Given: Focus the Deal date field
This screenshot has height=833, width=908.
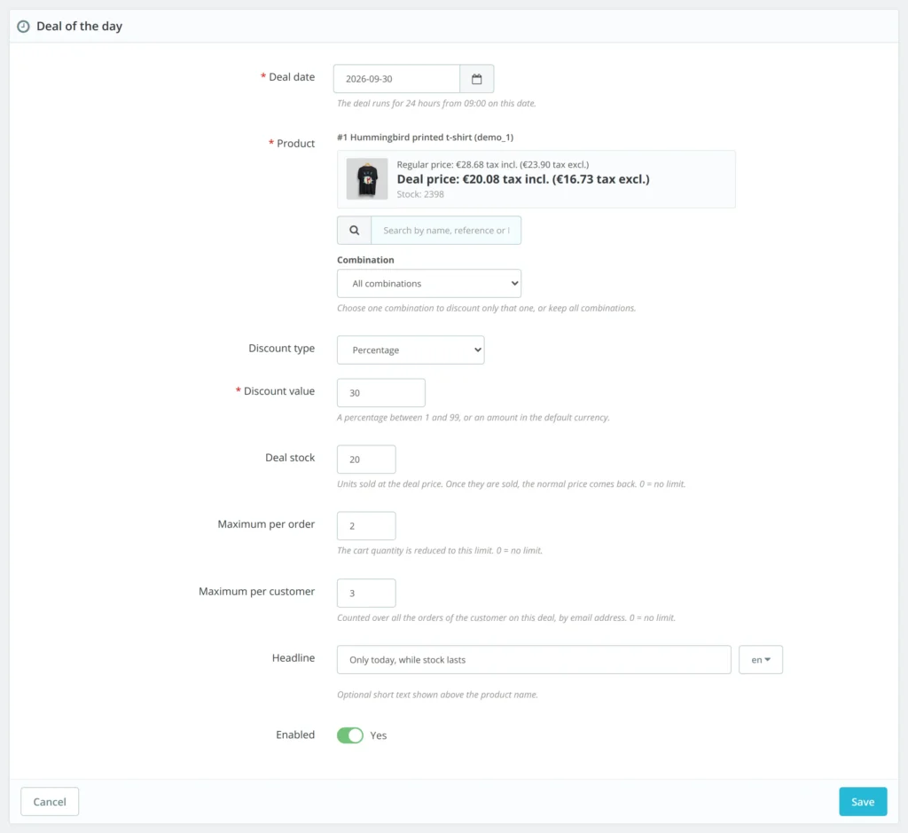Looking at the screenshot, I should click(396, 79).
